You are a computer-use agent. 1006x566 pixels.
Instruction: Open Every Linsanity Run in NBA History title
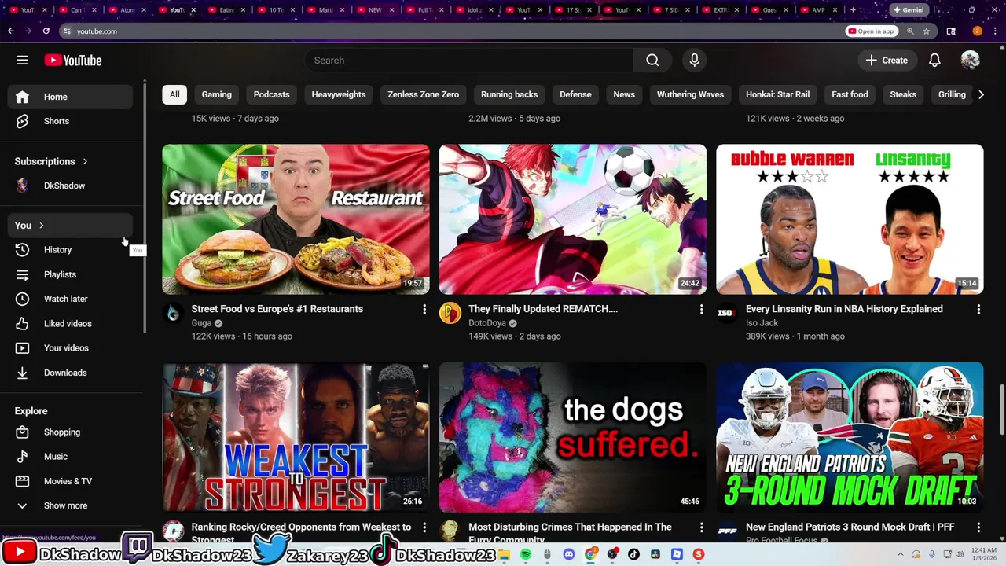tap(844, 309)
